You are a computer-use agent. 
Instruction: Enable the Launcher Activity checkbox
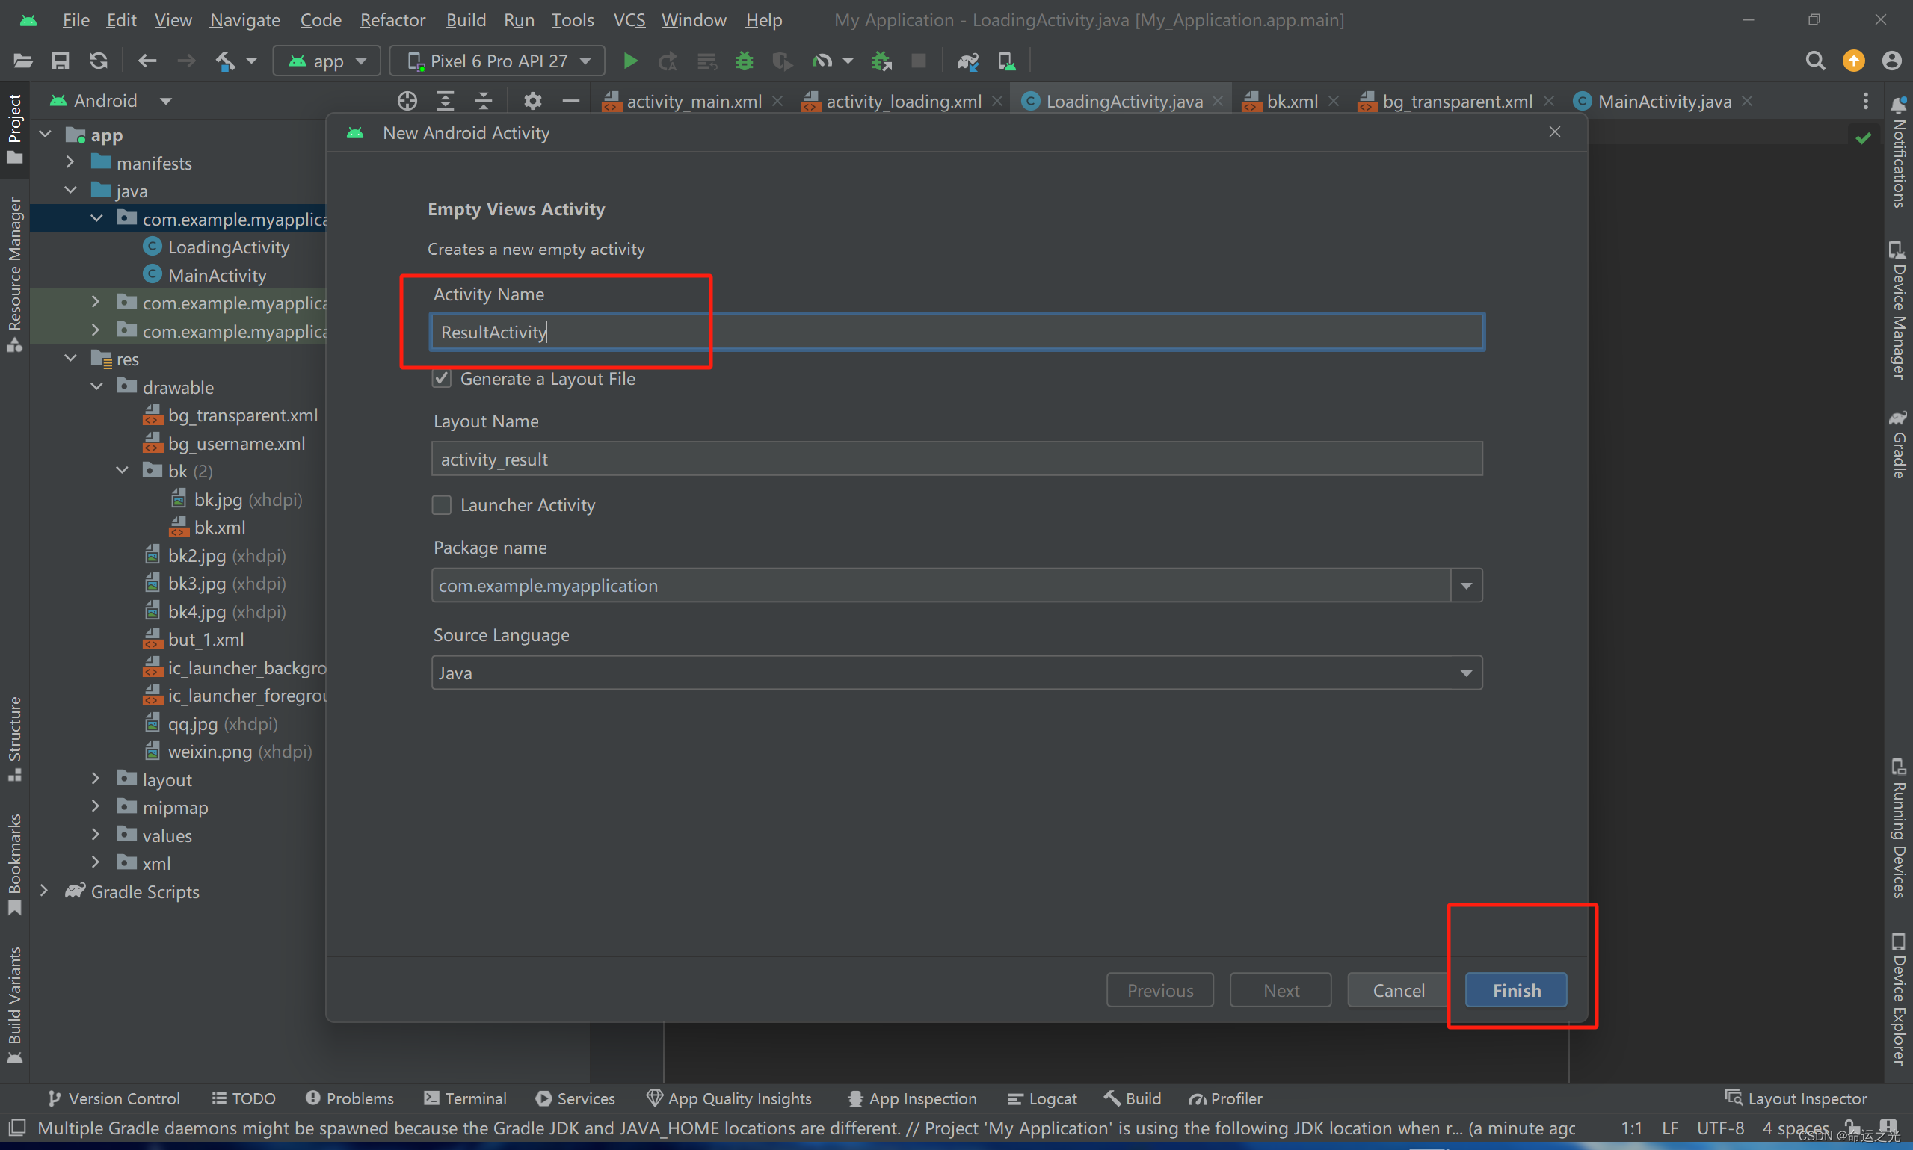(442, 505)
